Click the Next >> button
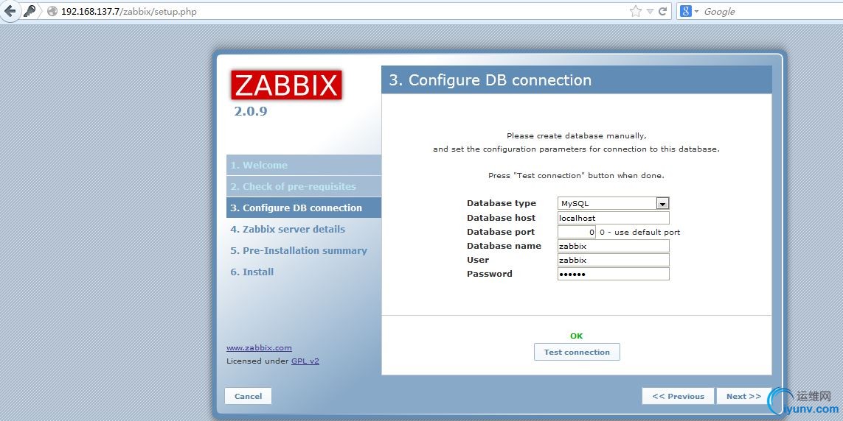Viewport: 843px width, 421px height. (x=743, y=396)
